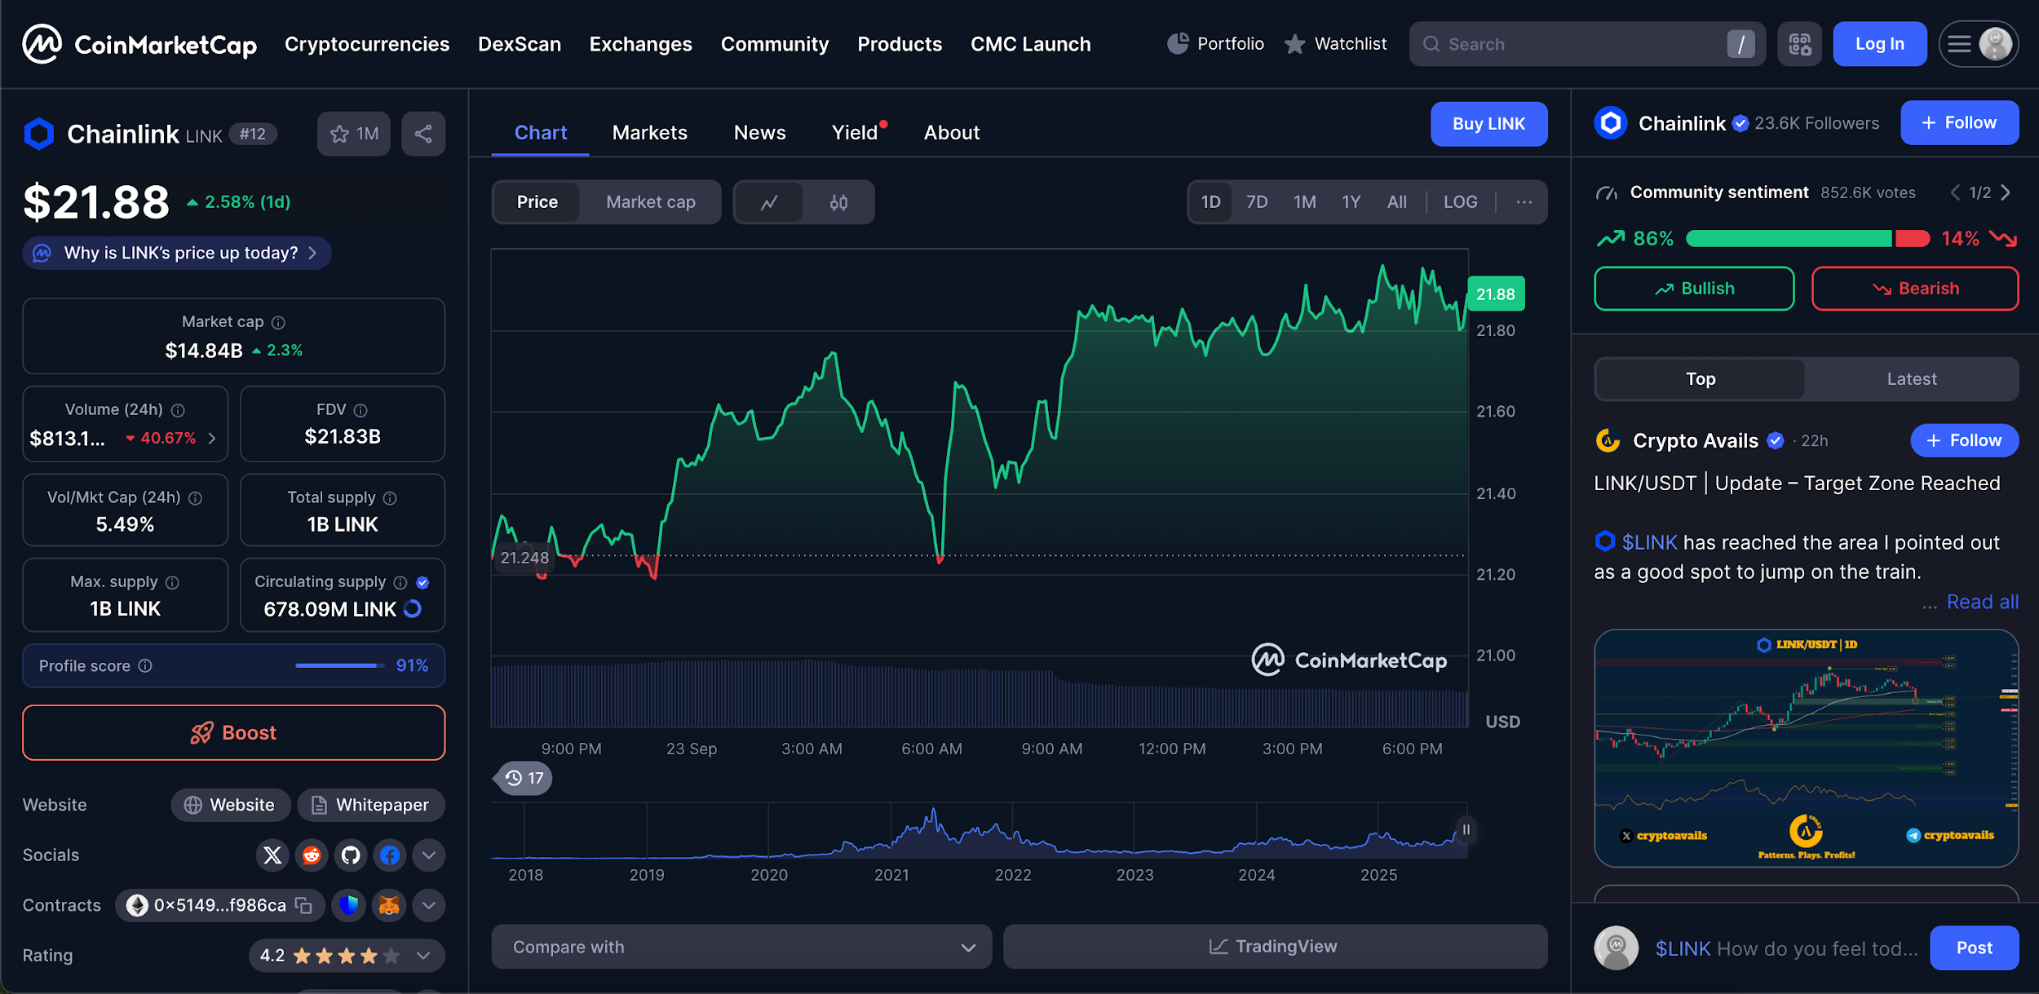
Task: Click the MetaMask fox icon
Action: click(x=389, y=905)
